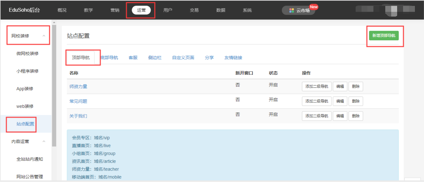
Task: Go to 营销 in top navigation
Action: (115, 10)
